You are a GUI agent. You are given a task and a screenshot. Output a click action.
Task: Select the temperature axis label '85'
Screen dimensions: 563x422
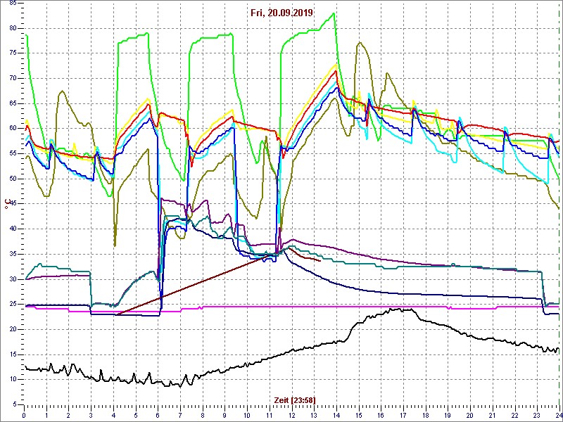(x=12, y=3)
